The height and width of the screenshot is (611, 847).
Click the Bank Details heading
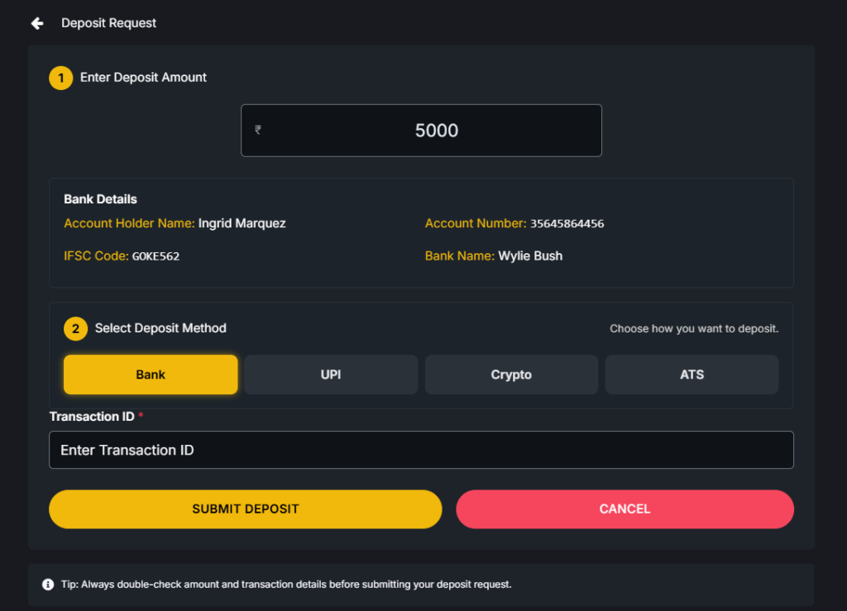pos(100,199)
